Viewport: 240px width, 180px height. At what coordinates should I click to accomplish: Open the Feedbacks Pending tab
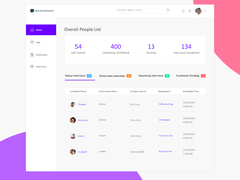[x=188, y=76]
